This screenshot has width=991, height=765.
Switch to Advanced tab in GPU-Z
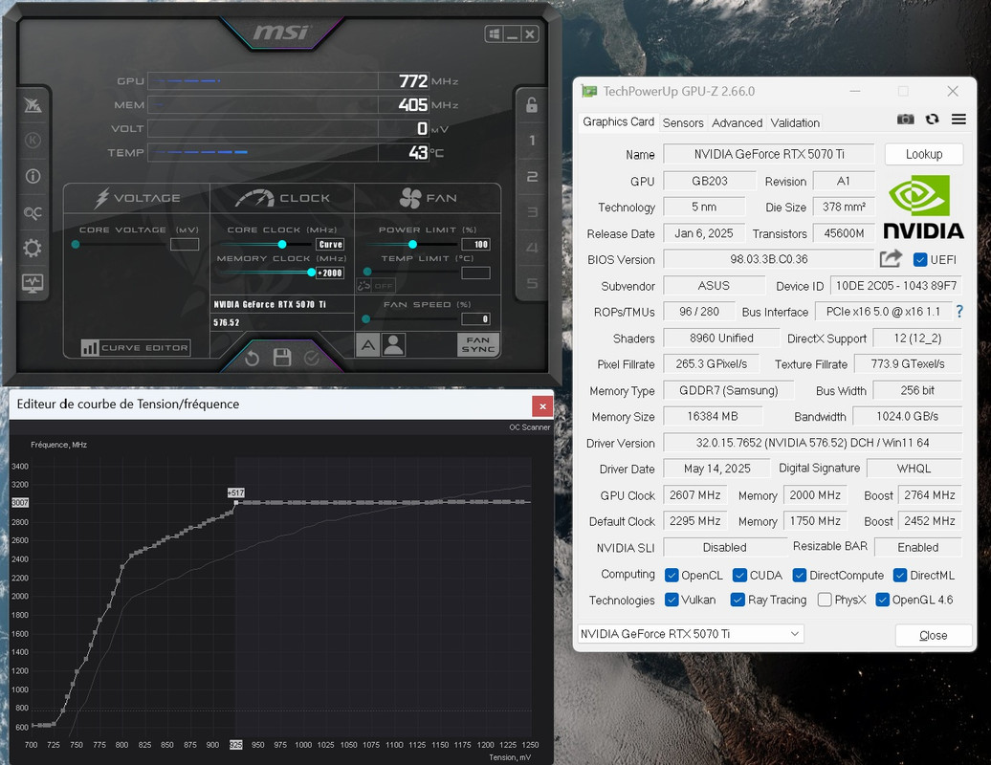point(737,123)
